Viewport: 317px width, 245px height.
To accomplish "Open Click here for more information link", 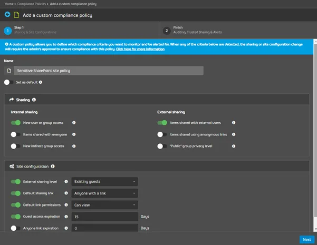I will [x=140, y=49].
